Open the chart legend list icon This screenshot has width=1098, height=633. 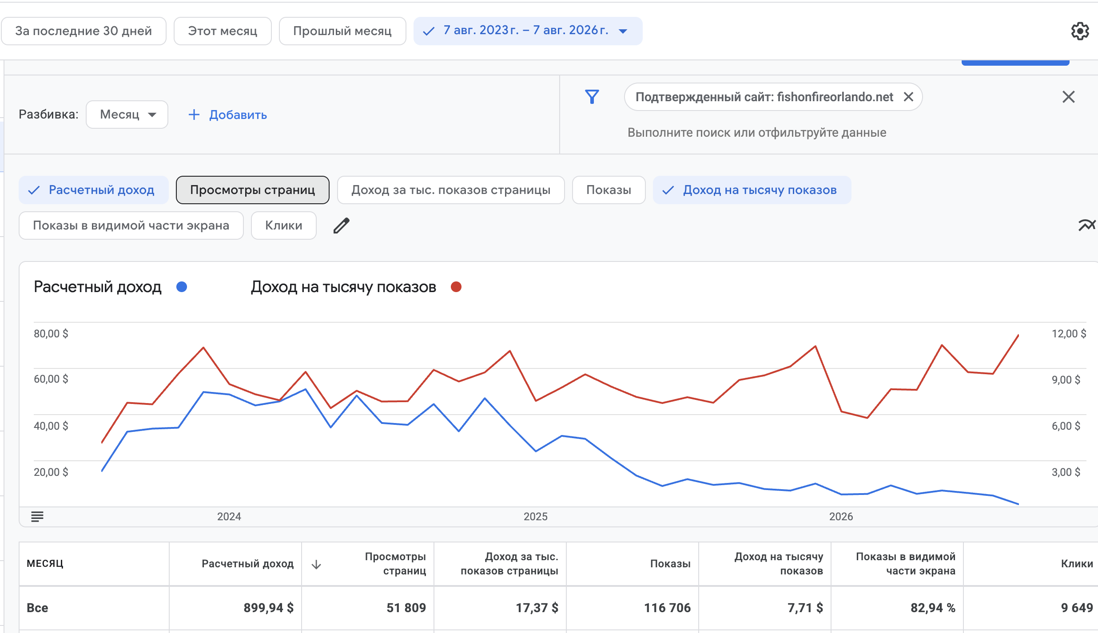(x=37, y=516)
